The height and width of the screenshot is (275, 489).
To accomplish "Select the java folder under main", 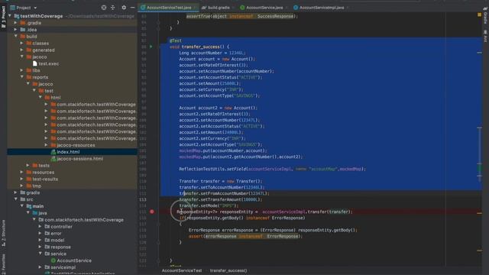I will click(39, 213).
